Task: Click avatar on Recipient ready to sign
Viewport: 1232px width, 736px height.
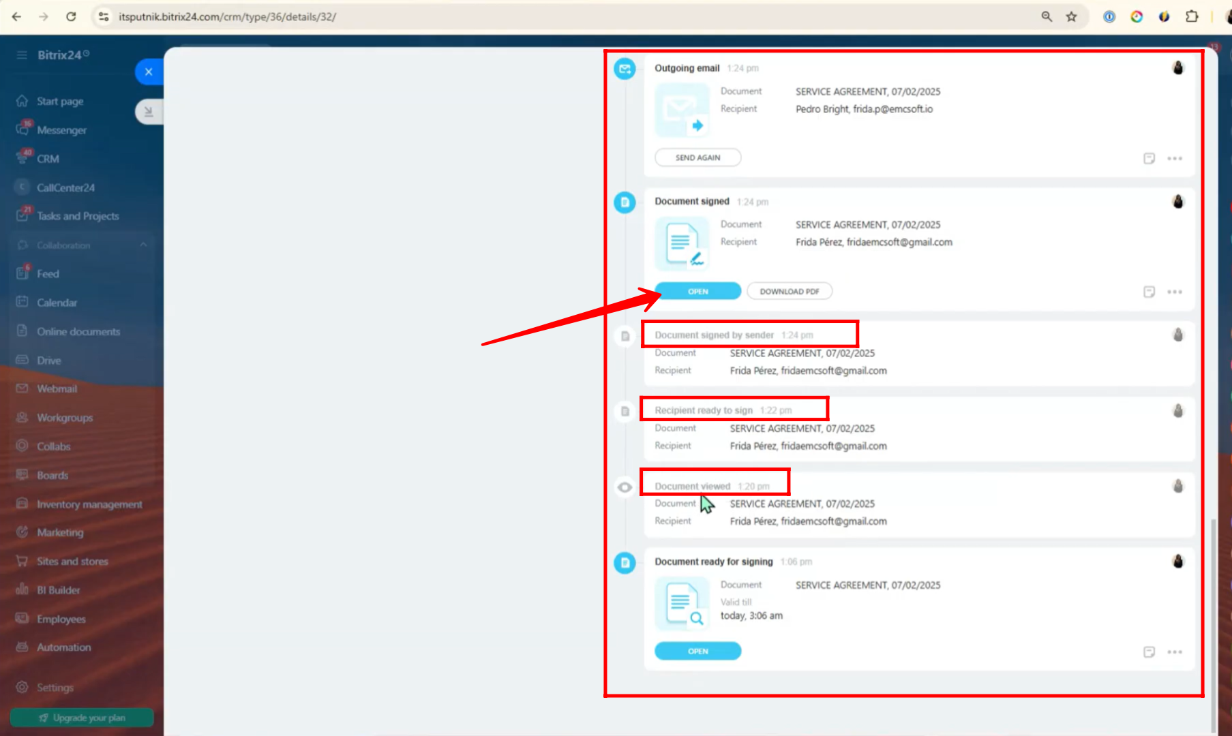Action: 1178,410
